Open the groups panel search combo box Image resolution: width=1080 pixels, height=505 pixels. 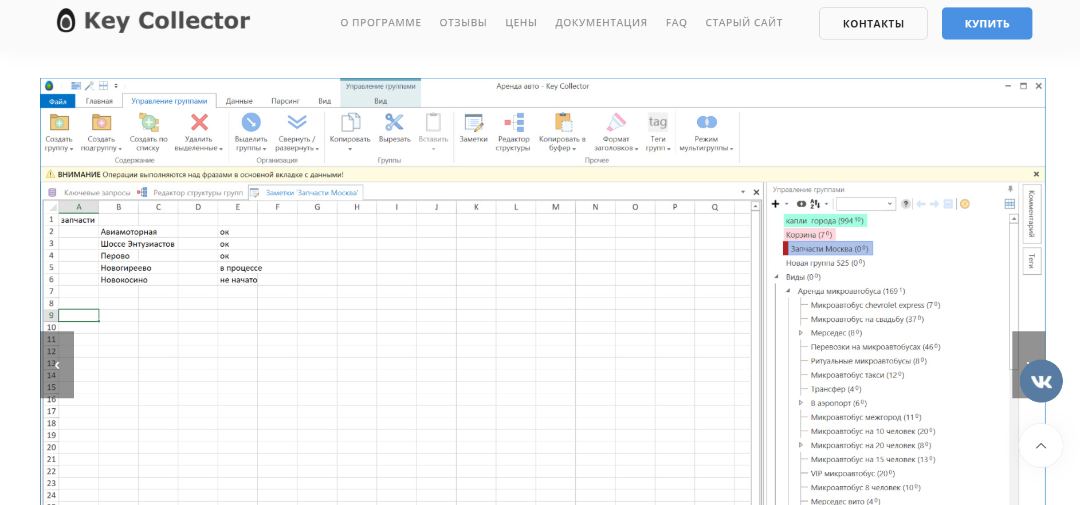(866, 204)
